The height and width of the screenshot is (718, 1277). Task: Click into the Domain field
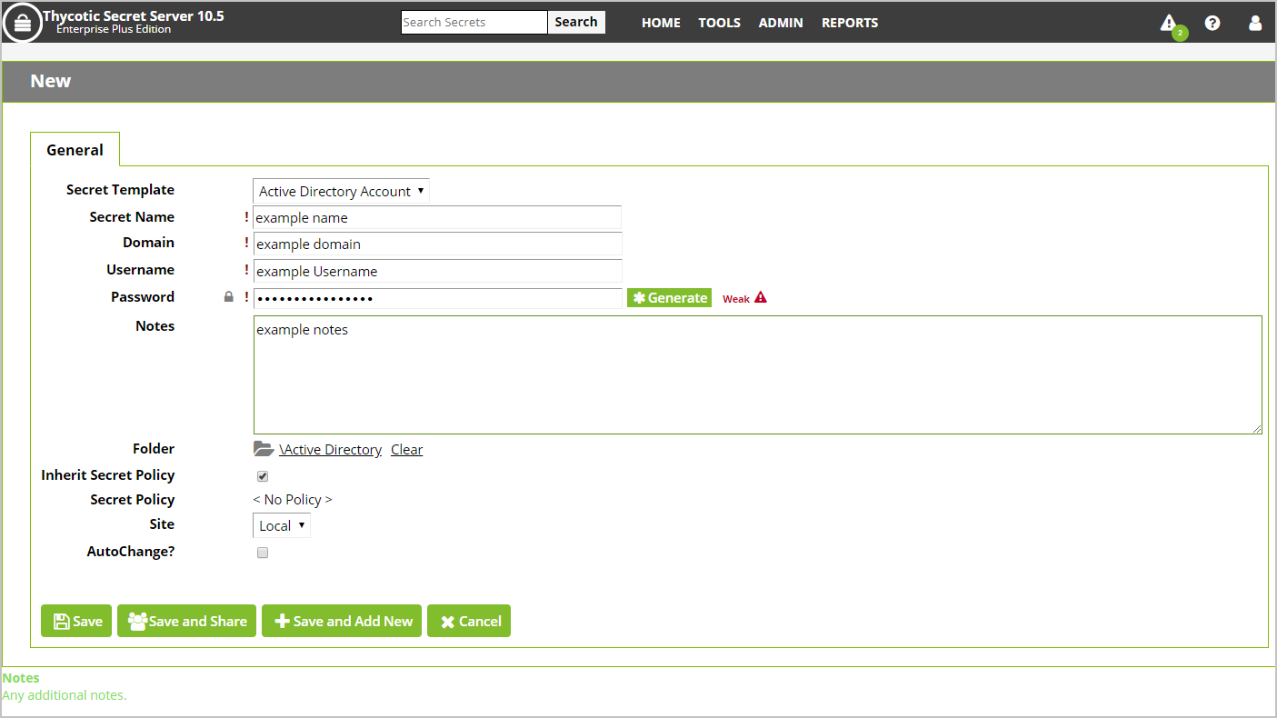(437, 244)
